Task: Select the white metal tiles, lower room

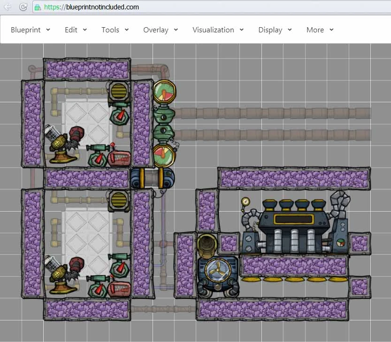Action: pyautogui.click(x=86, y=241)
